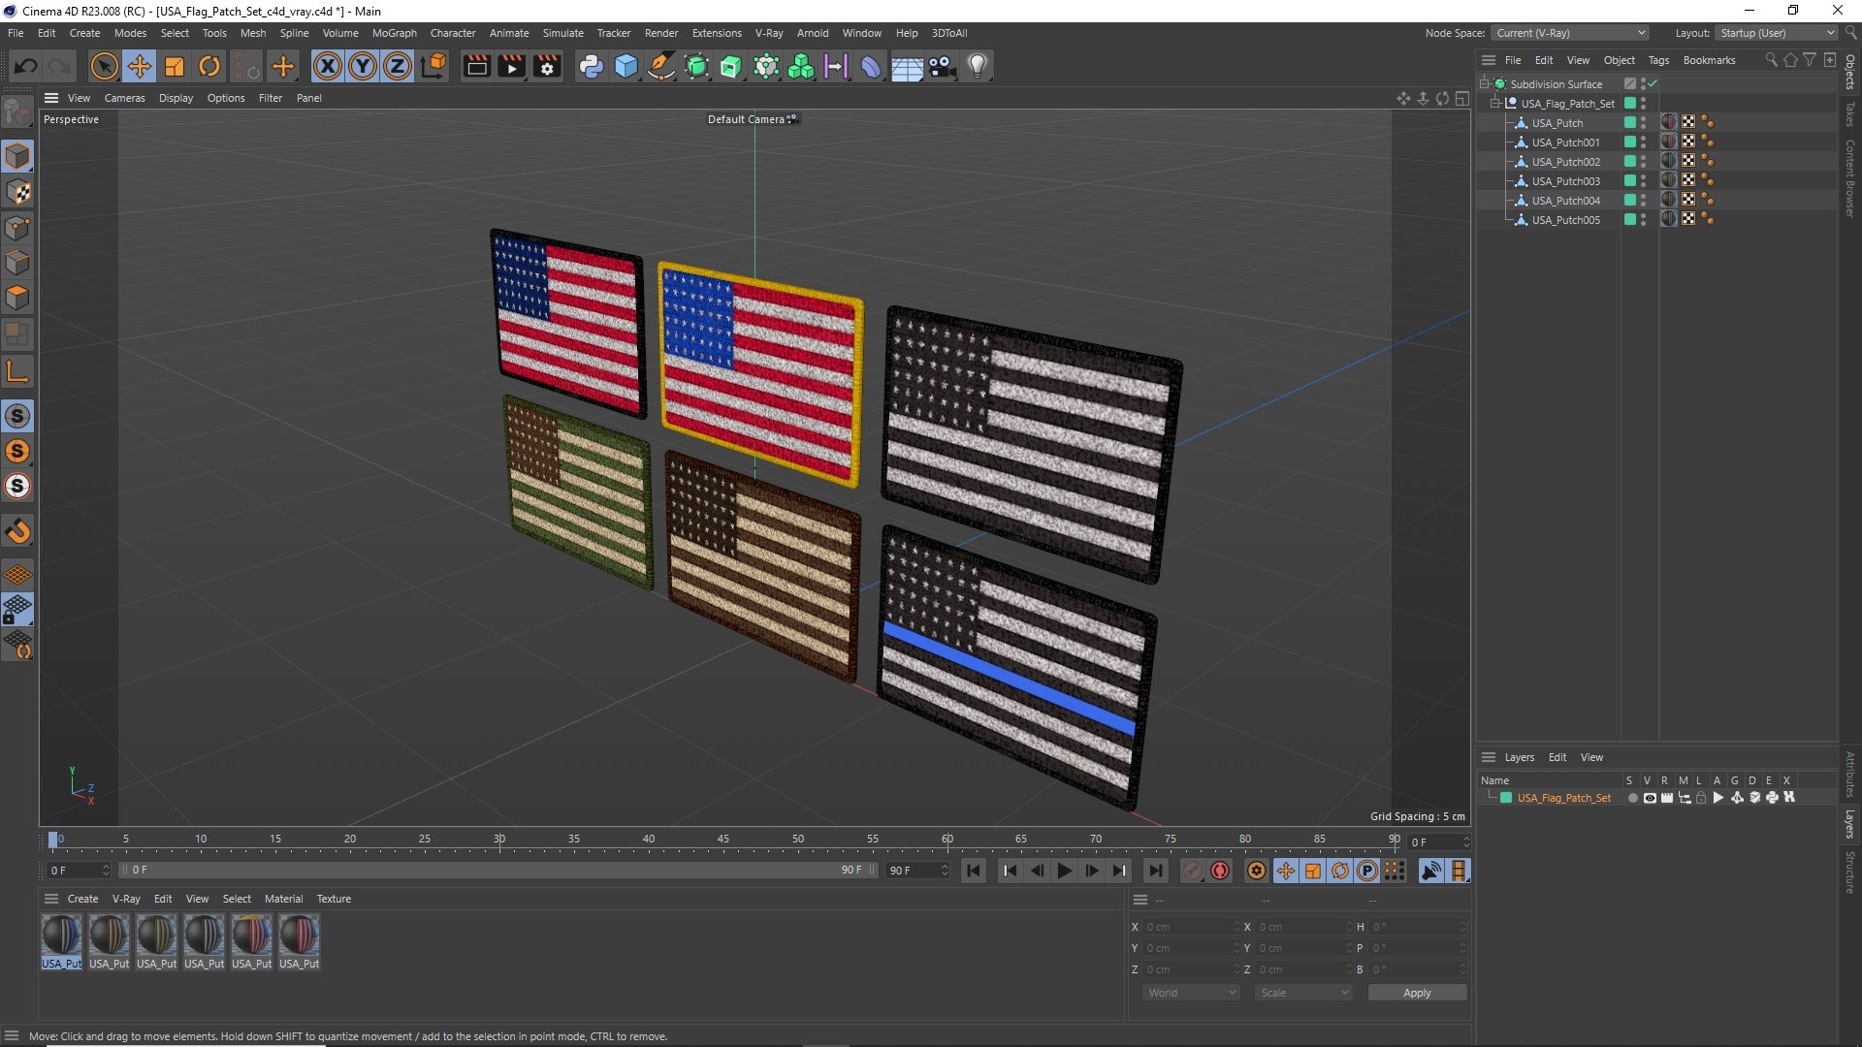Collapse USA_Flag_Patch_Set hierarchy node

pyautogui.click(x=1494, y=104)
